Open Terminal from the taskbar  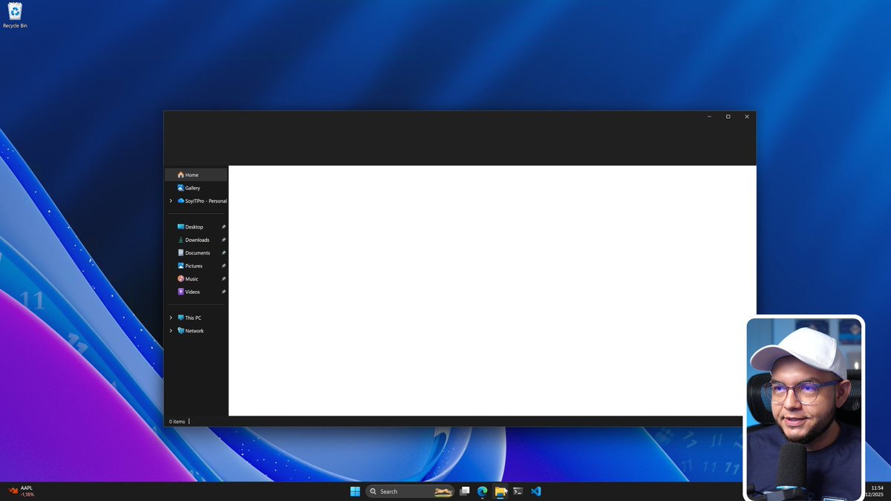coord(518,491)
